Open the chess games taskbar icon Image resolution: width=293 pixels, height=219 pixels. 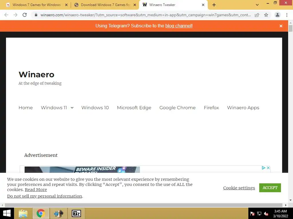tap(58, 213)
